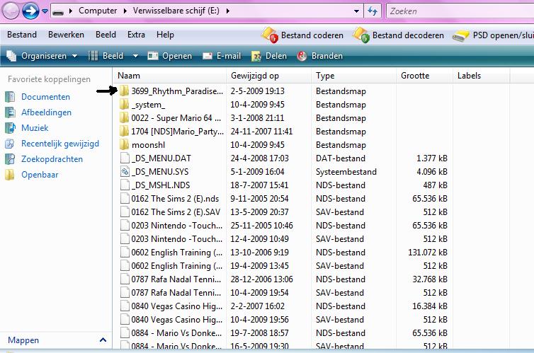Click the Delen toolbar button
Image resolution: width=534 pixels, height=353 pixels.
click(269, 56)
